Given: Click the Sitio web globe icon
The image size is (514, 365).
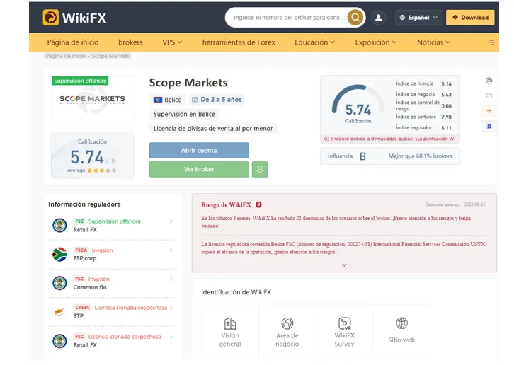Looking at the screenshot, I should pos(401,323).
